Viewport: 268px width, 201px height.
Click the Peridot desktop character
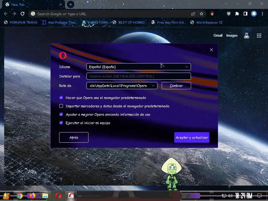pos(171,174)
